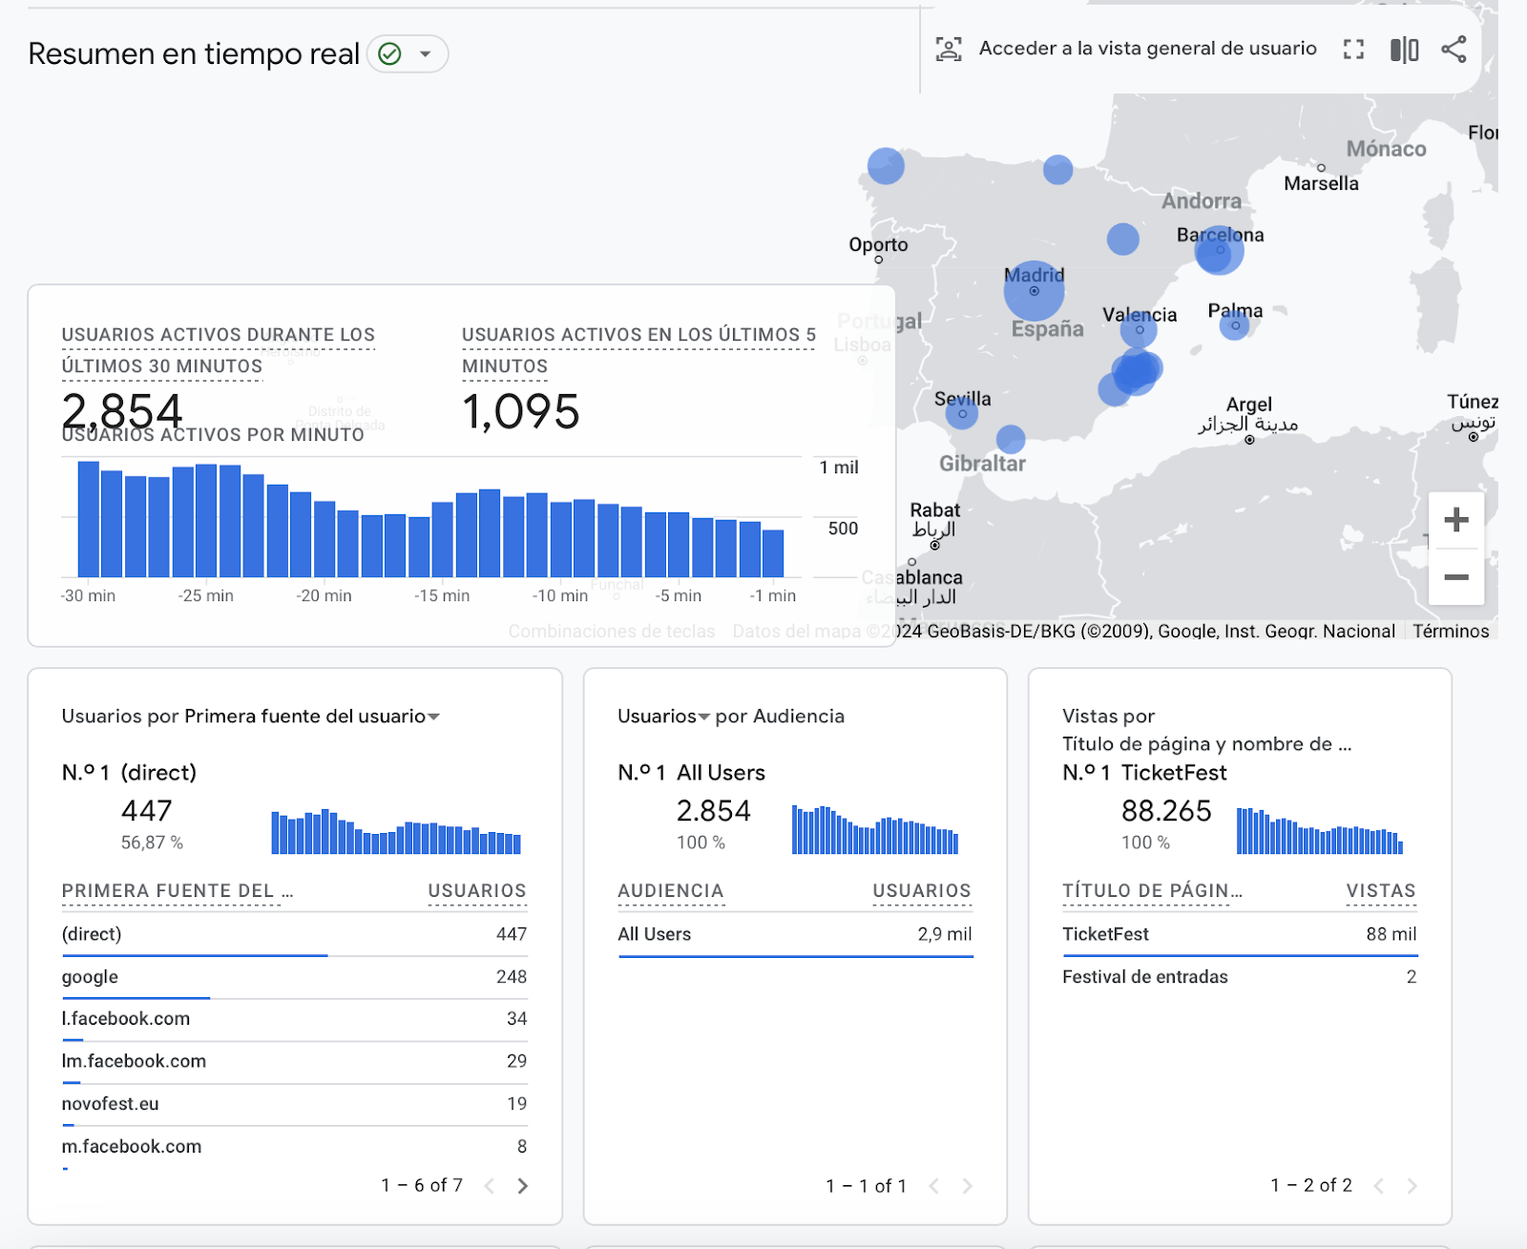1527x1249 pixels.
Task: Go to previous page of source table
Action: point(490,1186)
